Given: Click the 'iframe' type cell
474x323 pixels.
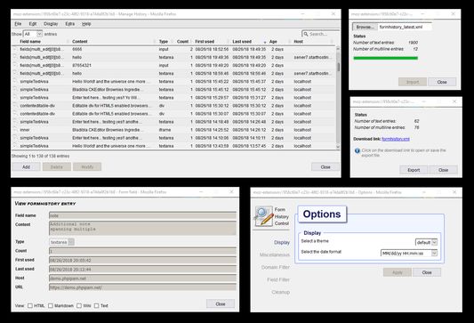Looking at the screenshot, I should 165,130.
